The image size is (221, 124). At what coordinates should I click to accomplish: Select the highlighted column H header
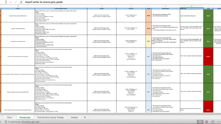coord(192,6)
